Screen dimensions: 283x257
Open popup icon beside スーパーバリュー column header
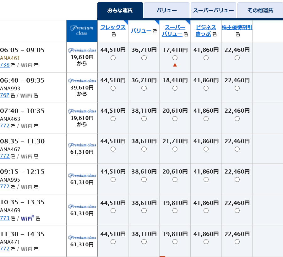[186, 34]
